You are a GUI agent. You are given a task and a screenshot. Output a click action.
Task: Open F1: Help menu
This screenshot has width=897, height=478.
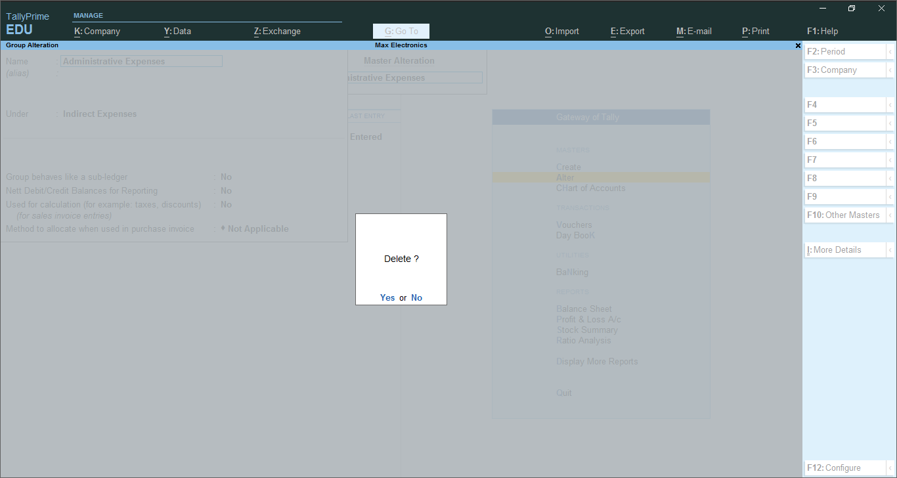(822, 31)
